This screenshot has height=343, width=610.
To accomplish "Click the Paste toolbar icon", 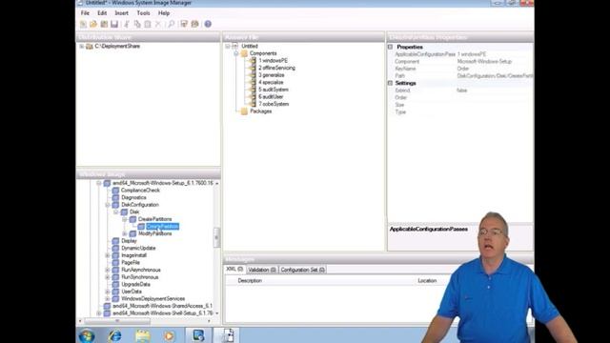I will (148, 24).
